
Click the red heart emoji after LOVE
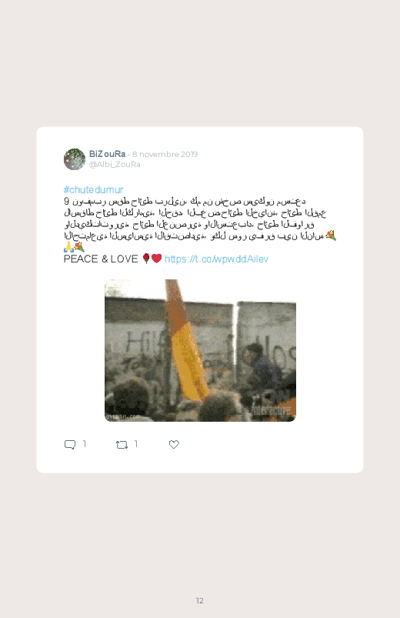point(157,259)
